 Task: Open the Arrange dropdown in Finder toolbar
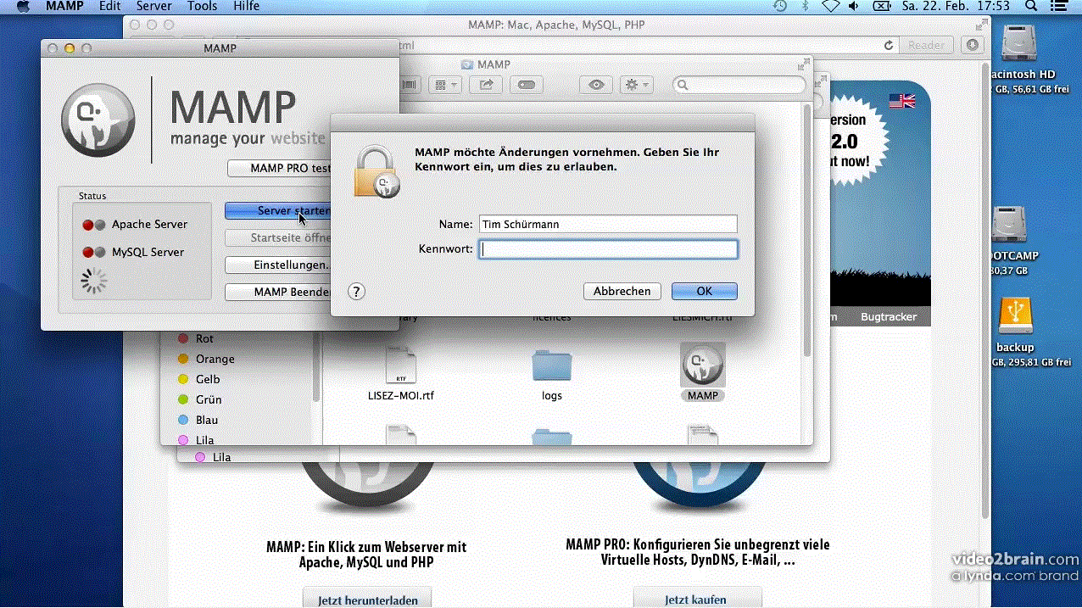[x=444, y=85]
